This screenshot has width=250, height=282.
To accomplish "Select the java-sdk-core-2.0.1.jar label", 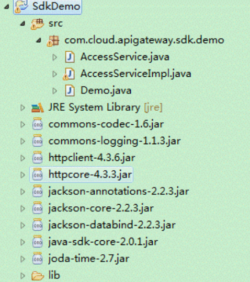I will click(103, 242).
